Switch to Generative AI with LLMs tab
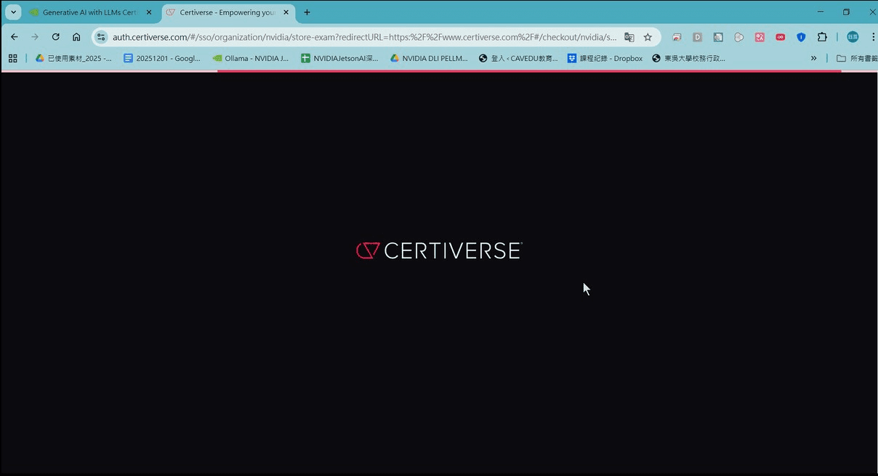The image size is (878, 476). (x=91, y=12)
